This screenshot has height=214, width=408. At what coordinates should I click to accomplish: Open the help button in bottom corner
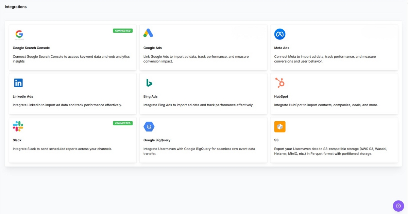(398, 206)
